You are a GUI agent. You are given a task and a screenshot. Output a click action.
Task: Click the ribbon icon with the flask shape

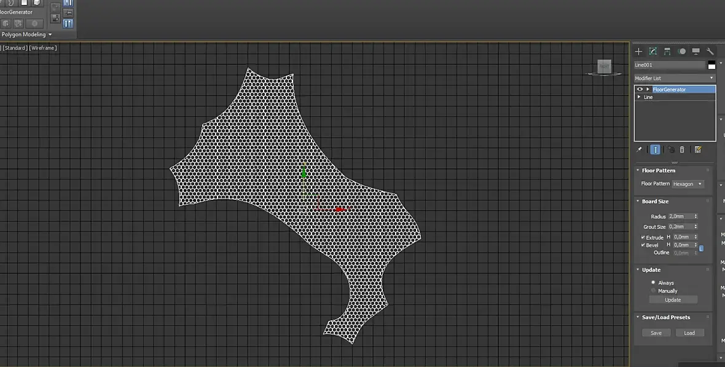coord(55,18)
